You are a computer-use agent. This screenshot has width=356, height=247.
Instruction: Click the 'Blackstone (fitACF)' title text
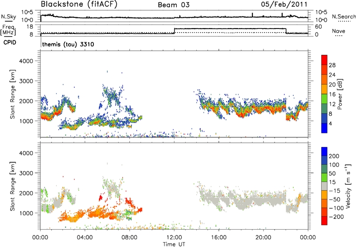[x=79, y=4]
